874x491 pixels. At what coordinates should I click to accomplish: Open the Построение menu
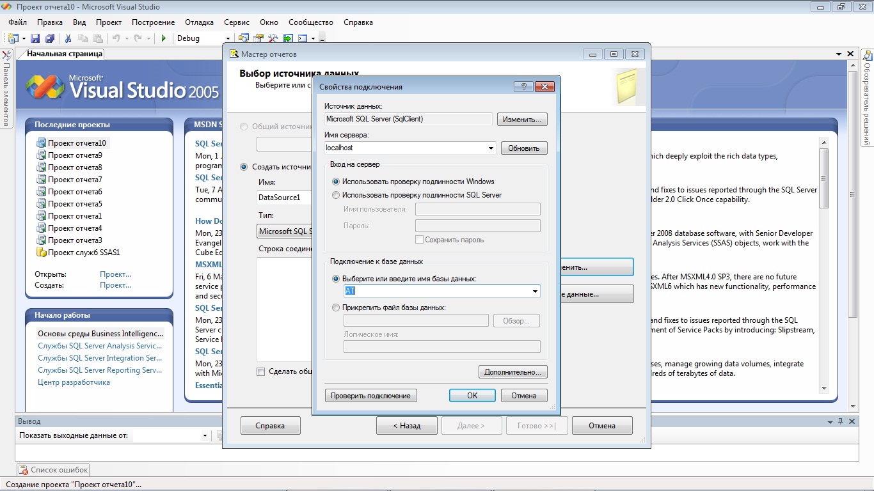pyautogui.click(x=154, y=22)
